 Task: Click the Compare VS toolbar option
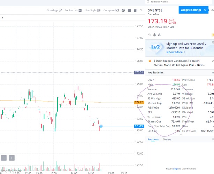pos(111,10)
